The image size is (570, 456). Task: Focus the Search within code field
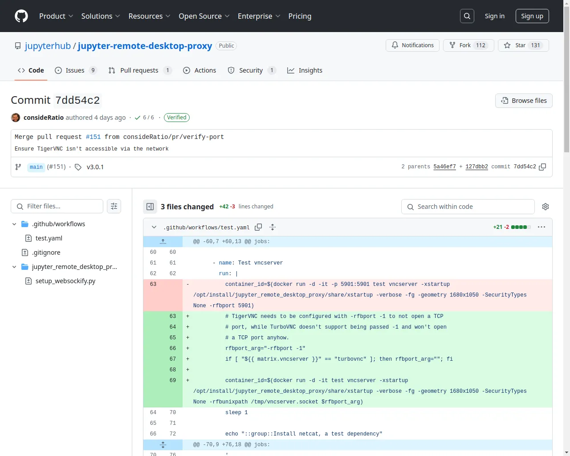click(x=468, y=207)
